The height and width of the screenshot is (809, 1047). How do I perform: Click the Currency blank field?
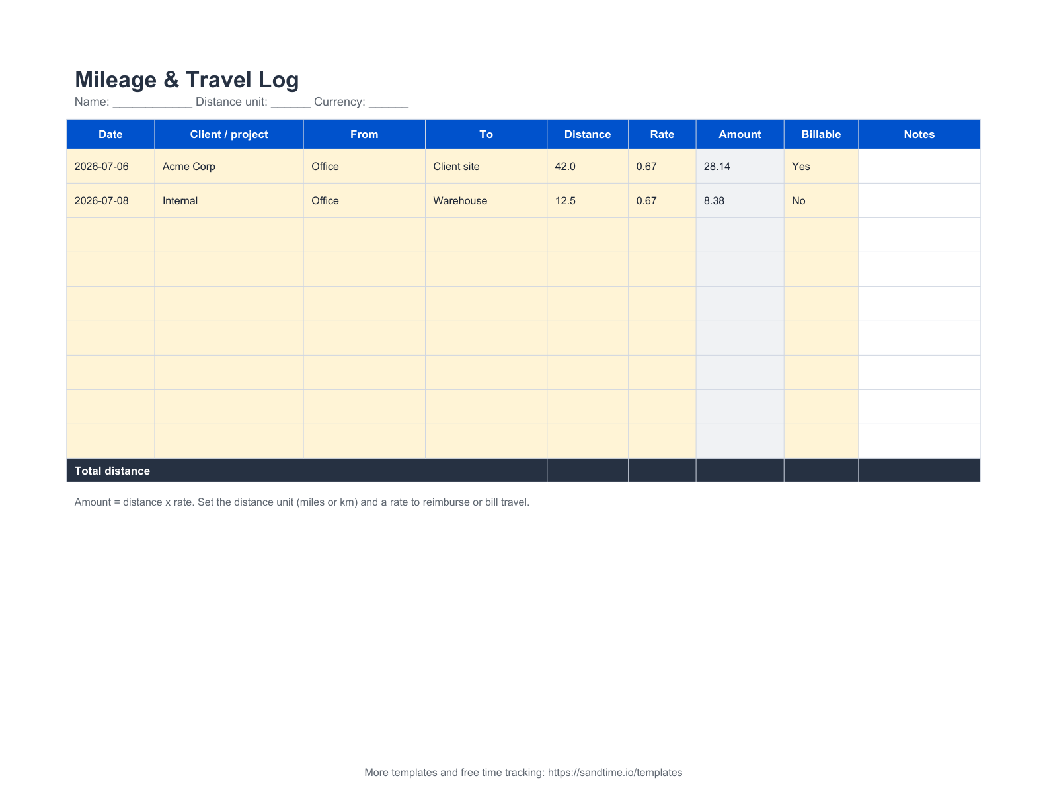pyautogui.click(x=389, y=102)
